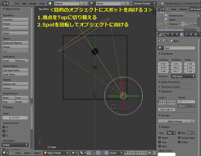Open the viewport shading selector
The image size is (201, 156).
coord(75,153)
